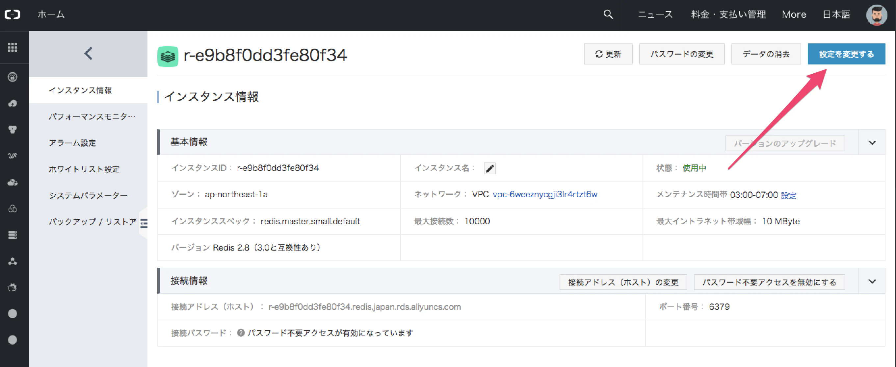This screenshot has height=367, width=896.
Task: Click the whale-shaped sidebar icon
Action: [x=13, y=288]
